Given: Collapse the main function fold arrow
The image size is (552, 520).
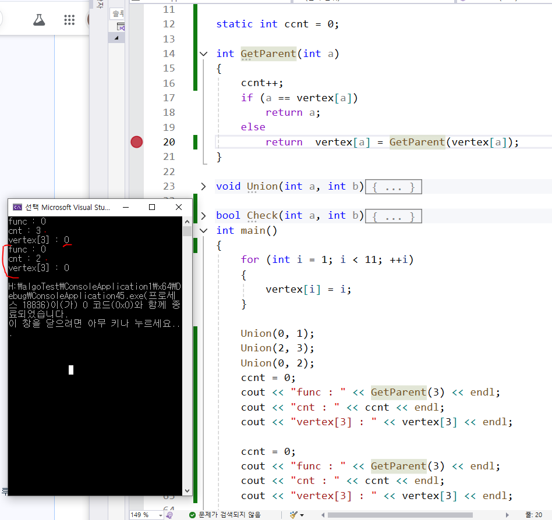Looking at the screenshot, I should click(x=203, y=231).
